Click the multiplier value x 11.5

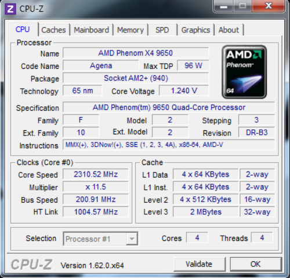tap(96, 187)
